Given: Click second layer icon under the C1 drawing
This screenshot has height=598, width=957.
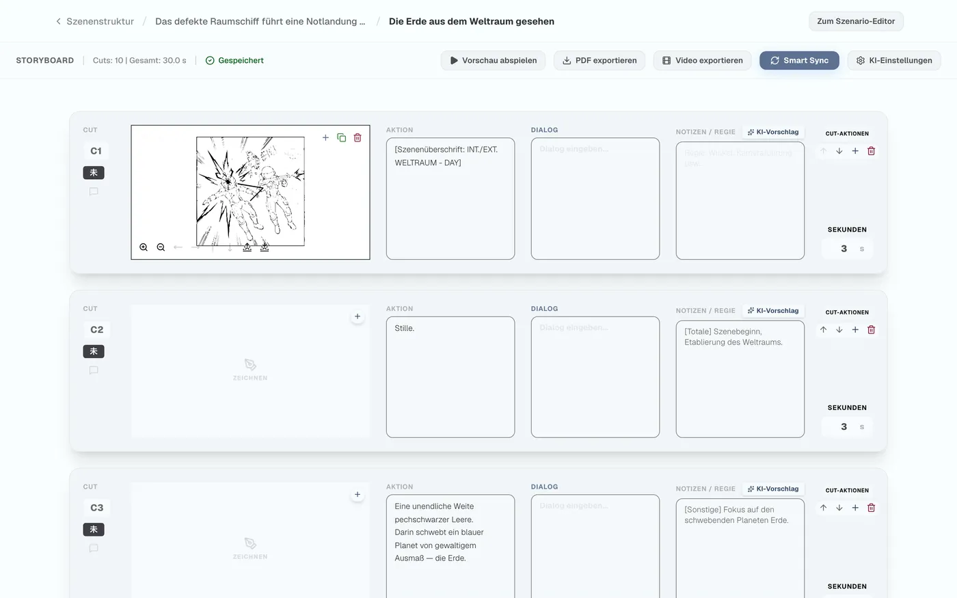Looking at the screenshot, I should 265,247.
